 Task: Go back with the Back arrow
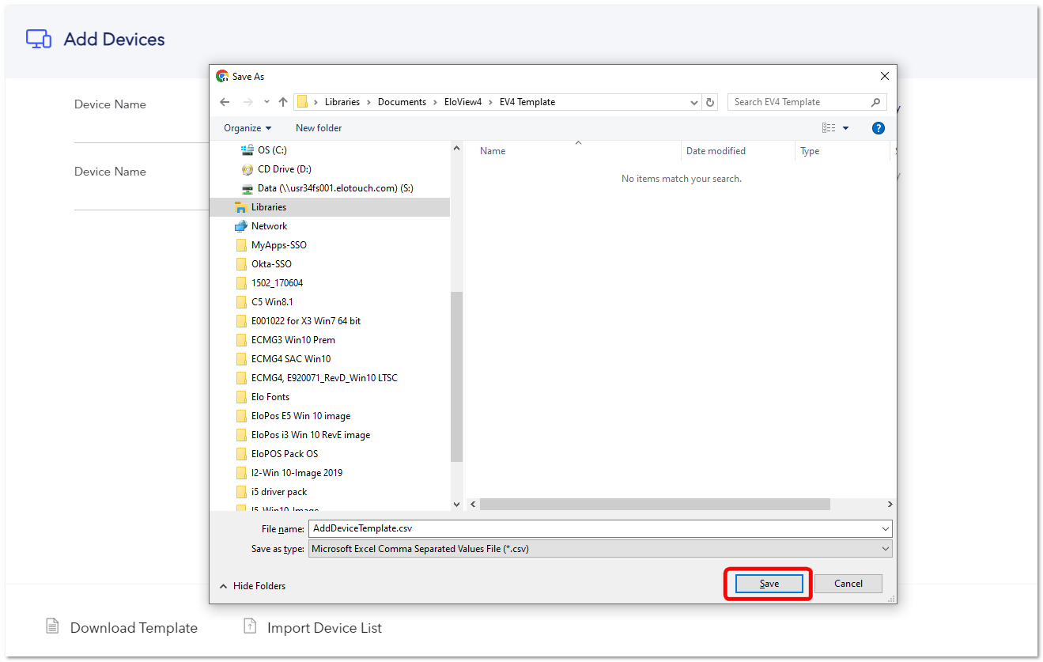pos(225,102)
